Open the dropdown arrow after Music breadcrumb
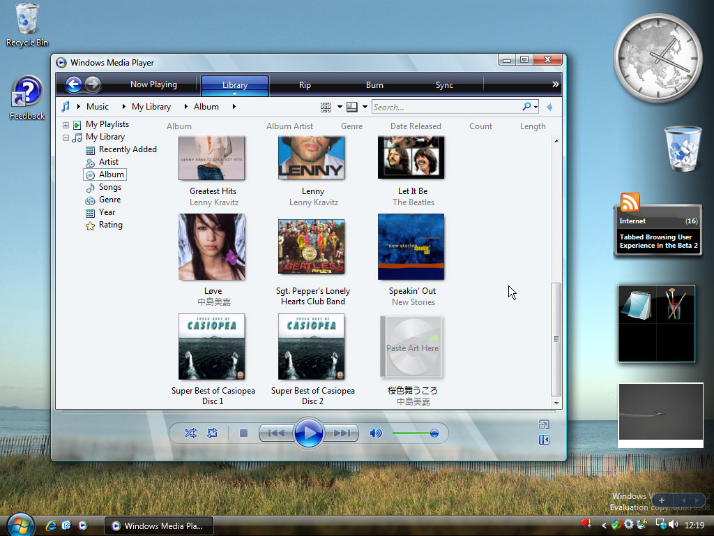This screenshot has height=536, width=714. click(123, 107)
